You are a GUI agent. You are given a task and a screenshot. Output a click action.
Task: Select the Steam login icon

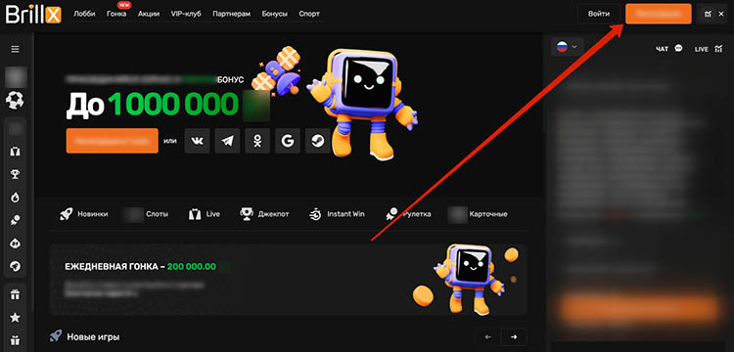(318, 141)
